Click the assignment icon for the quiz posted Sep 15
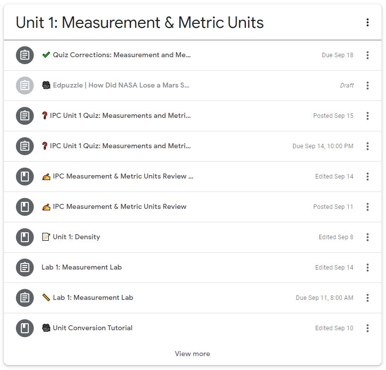This screenshot has height=370, width=386. pos(25,116)
